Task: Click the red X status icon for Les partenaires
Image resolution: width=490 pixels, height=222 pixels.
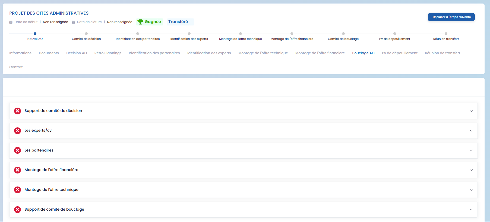Action: point(18,150)
